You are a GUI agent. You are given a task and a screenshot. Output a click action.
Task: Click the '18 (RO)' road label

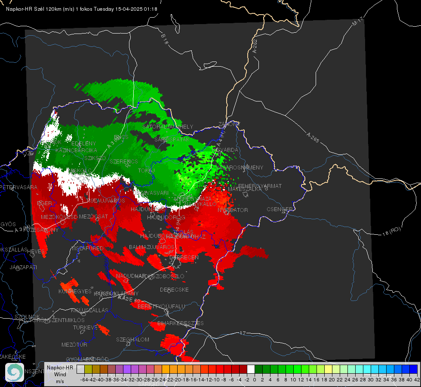[391, 231]
